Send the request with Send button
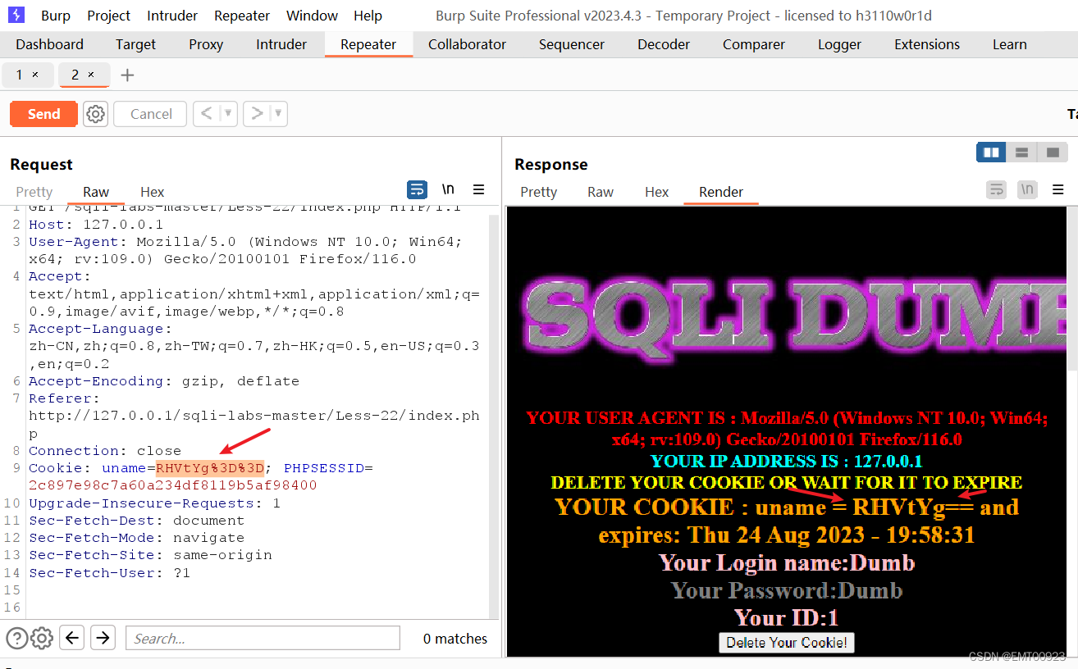The width and height of the screenshot is (1078, 669). pyautogui.click(x=43, y=114)
